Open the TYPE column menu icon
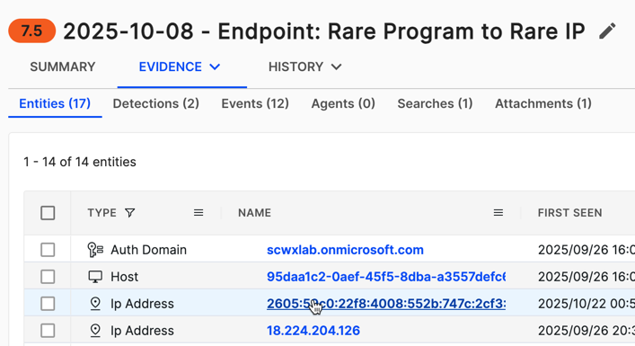The image size is (635, 346). (x=198, y=213)
